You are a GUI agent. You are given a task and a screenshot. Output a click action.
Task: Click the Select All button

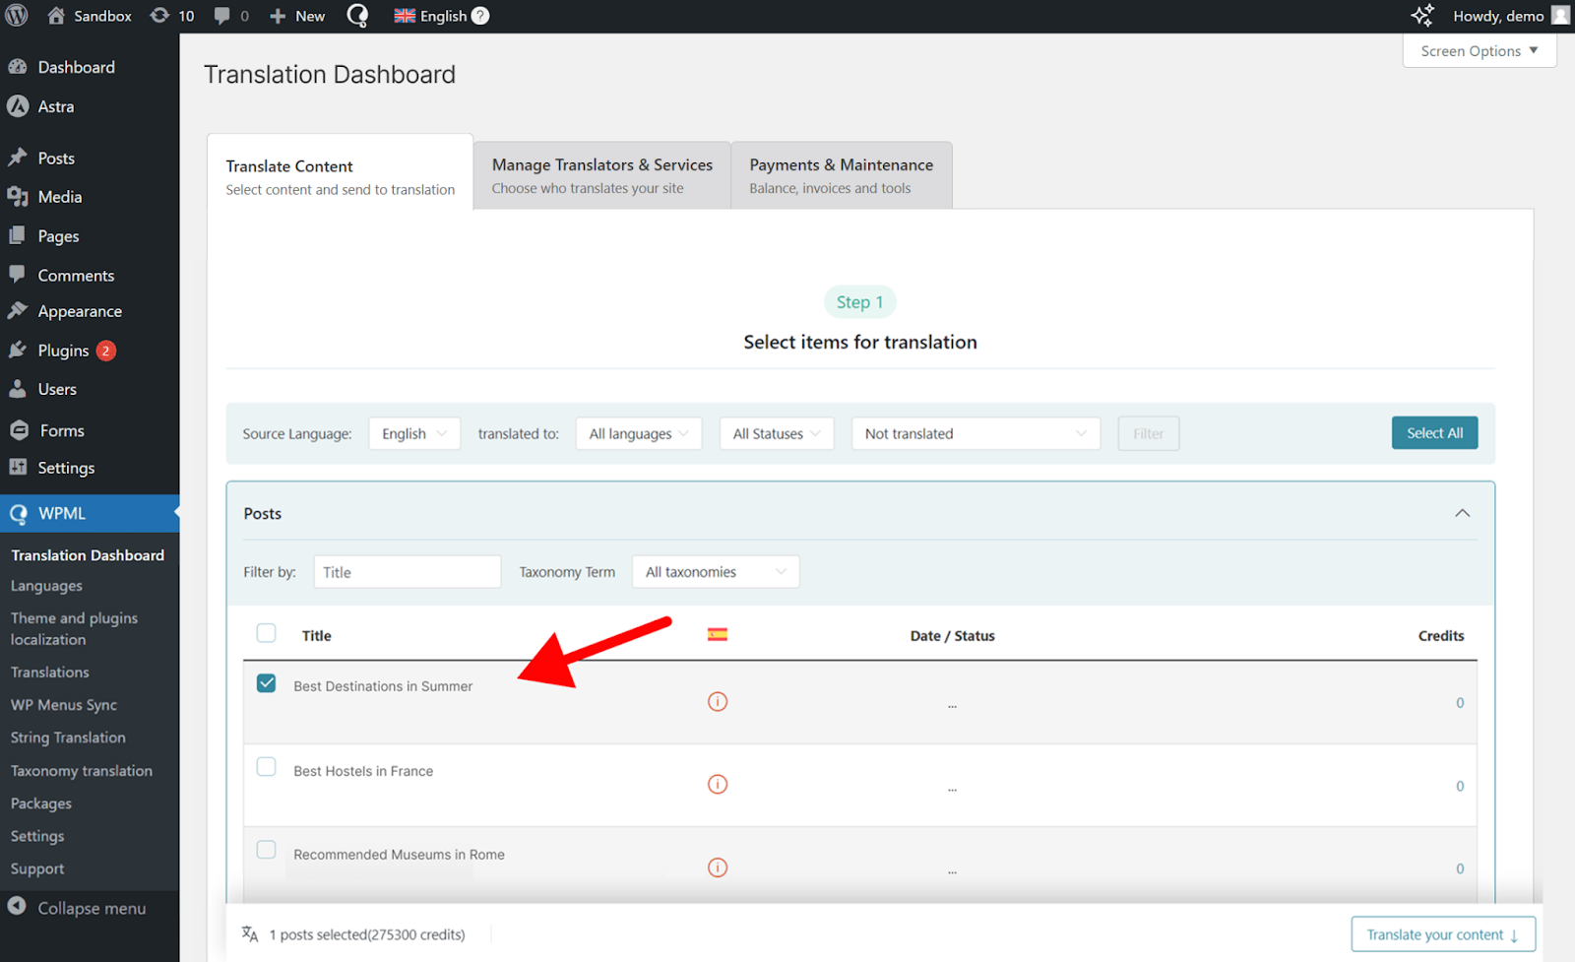1434,433
